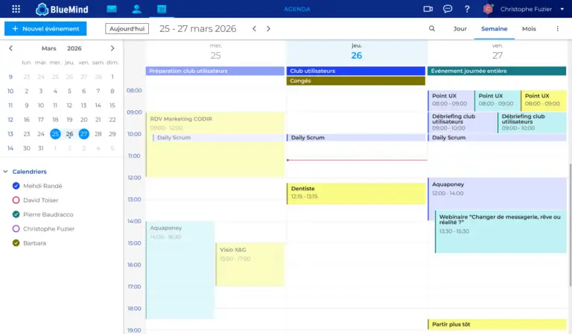Open the user account dropdown arrow
Image resolution: width=572 pixels, height=334 pixels.
tap(562, 9)
